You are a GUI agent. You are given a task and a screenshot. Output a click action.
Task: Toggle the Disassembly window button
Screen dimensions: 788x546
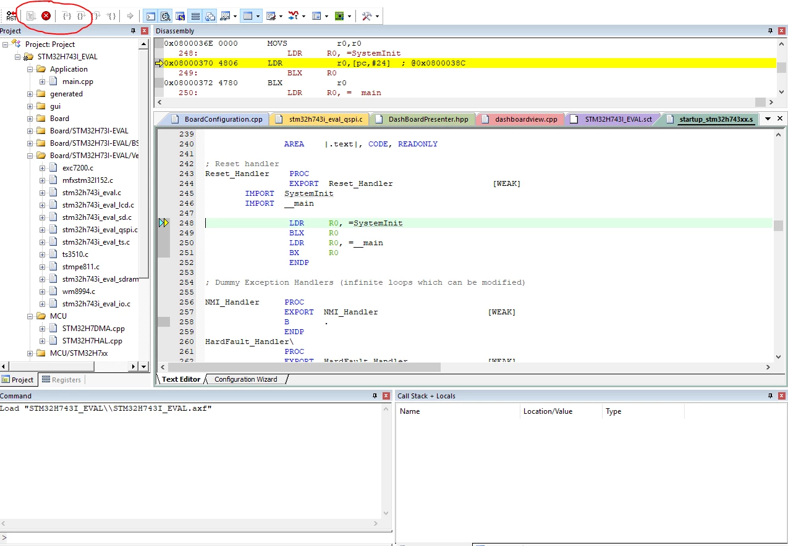(x=165, y=16)
